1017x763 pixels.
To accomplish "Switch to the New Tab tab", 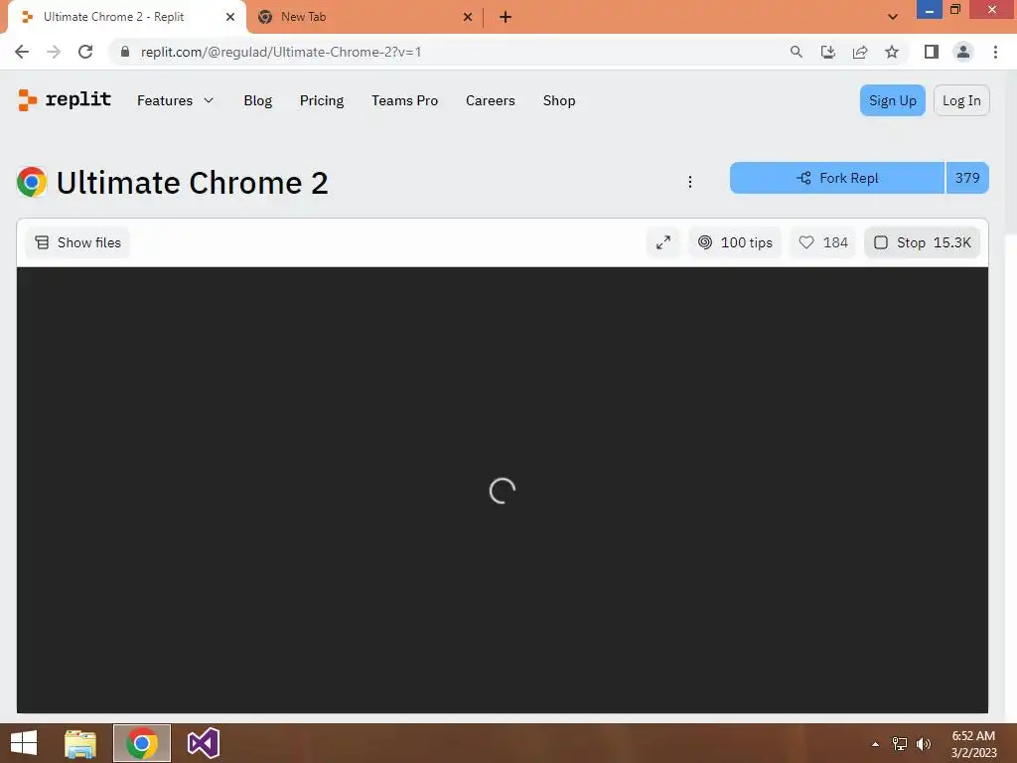I will pos(365,17).
